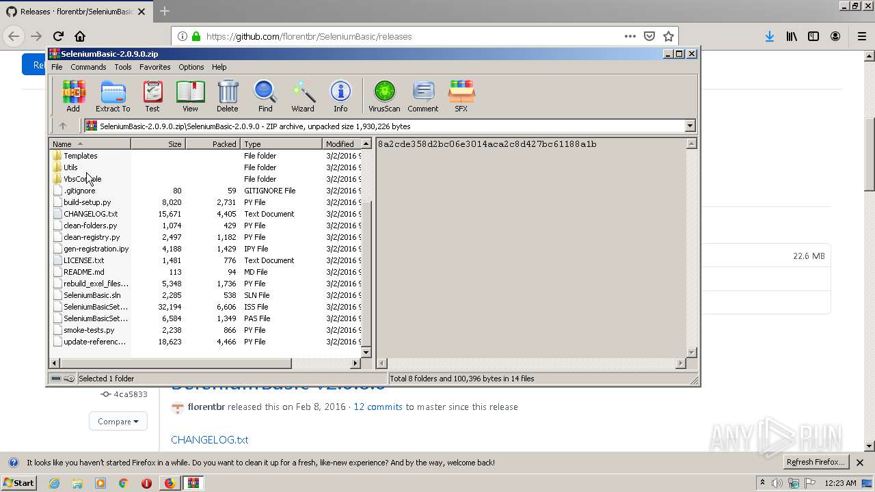The width and height of the screenshot is (875, 492).
Task: Sort file list by Size column
Action: [x=158, y=144]
